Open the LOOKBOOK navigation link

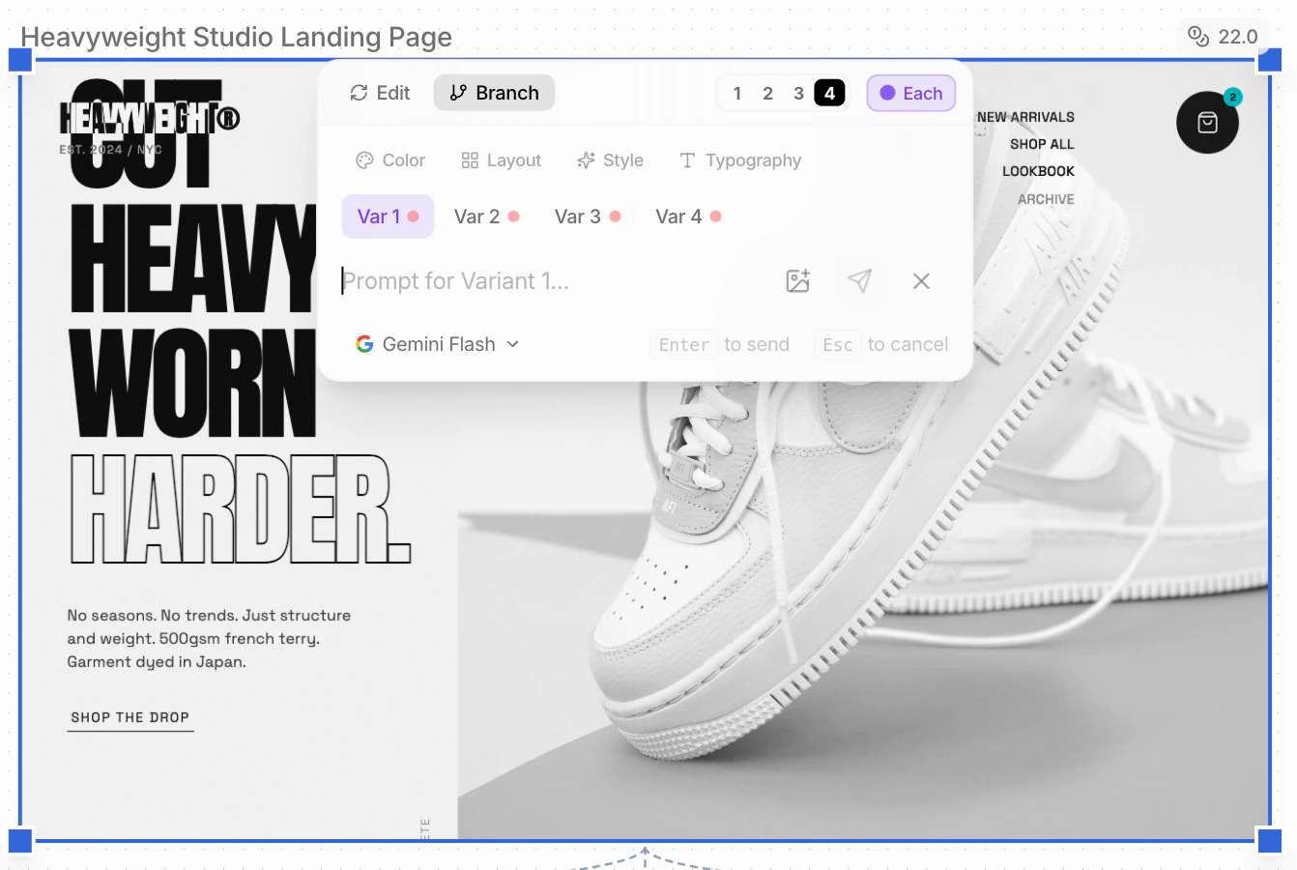point(1039,171)
